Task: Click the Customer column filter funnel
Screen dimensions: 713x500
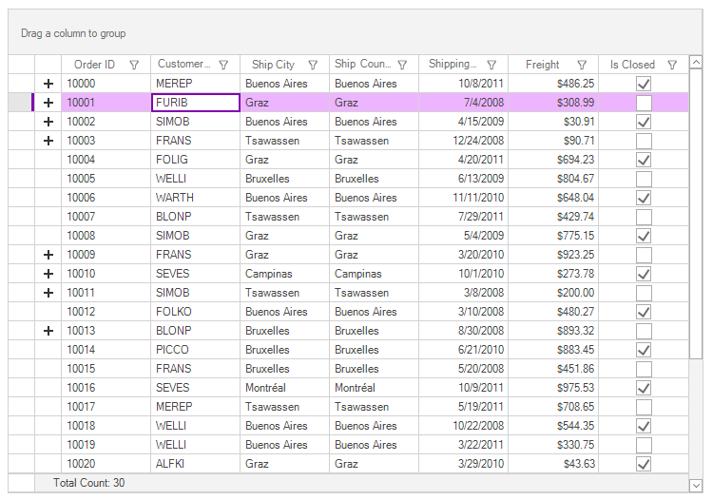Action: click(223, 66)
